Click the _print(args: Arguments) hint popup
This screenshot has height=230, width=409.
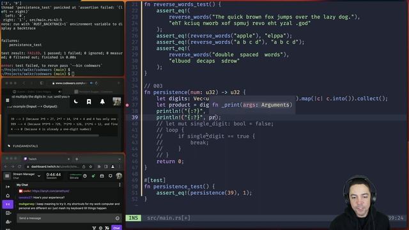252,105
